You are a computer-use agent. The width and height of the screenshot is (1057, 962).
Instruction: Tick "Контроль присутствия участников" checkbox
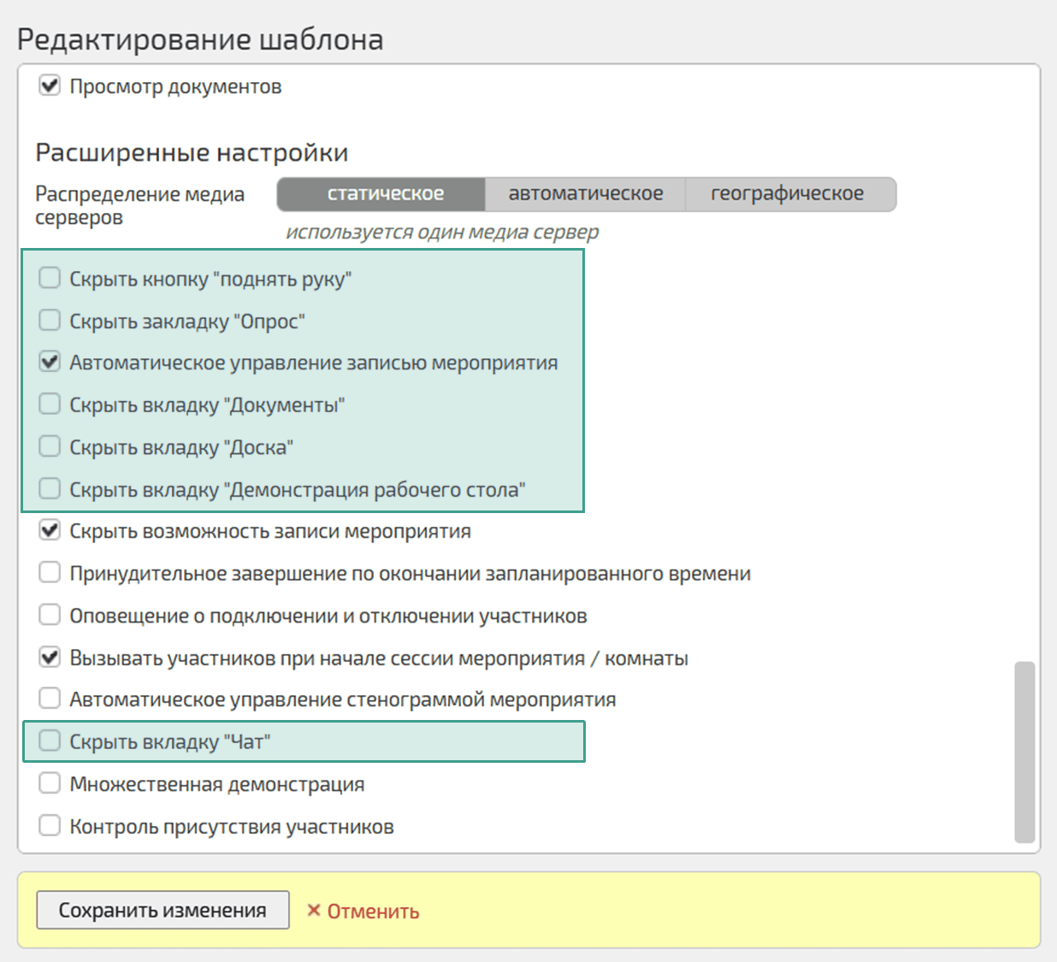(50, 826)
